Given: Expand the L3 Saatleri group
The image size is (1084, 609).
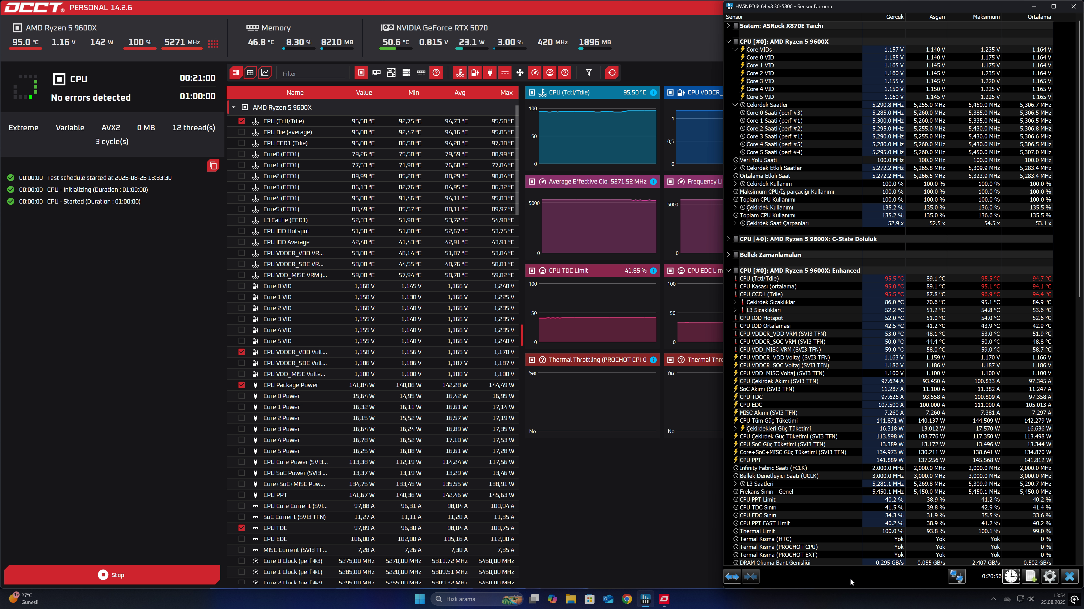Looking at the screenshot, I should pos(735,484).
